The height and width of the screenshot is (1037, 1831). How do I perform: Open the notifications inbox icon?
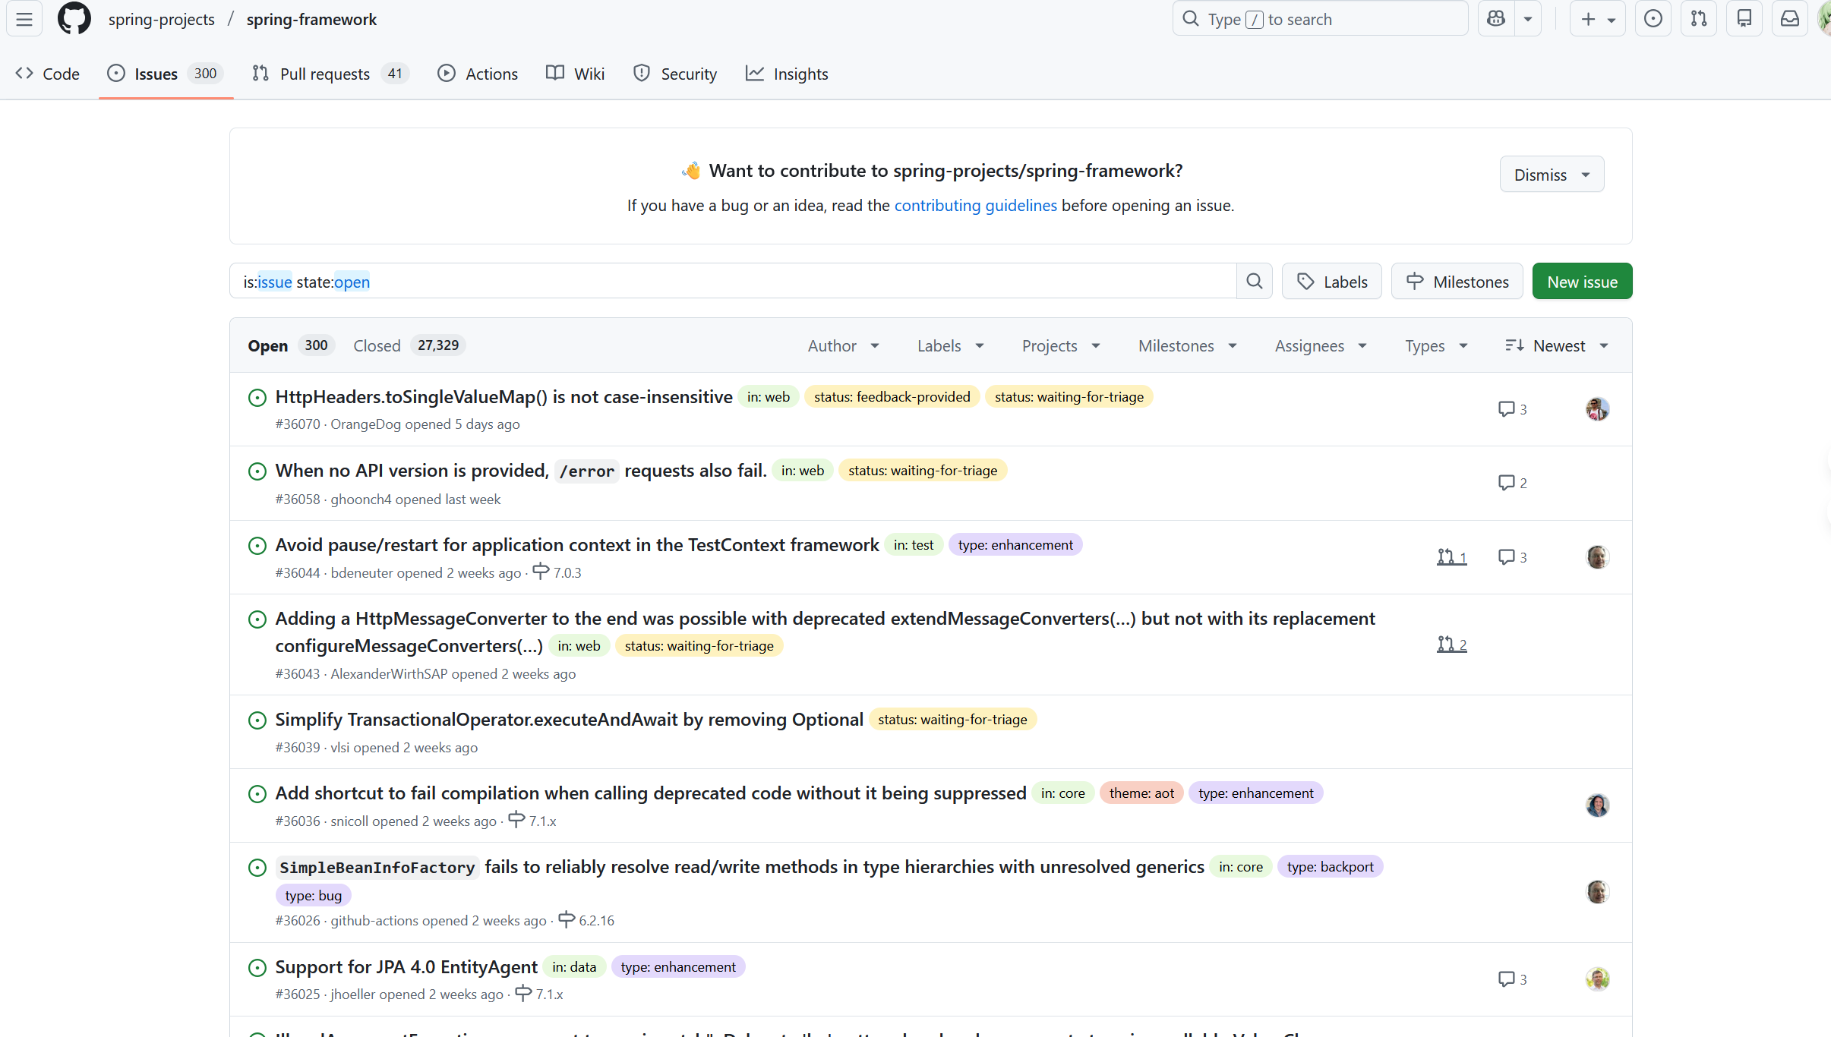(x=1790, y=19)
